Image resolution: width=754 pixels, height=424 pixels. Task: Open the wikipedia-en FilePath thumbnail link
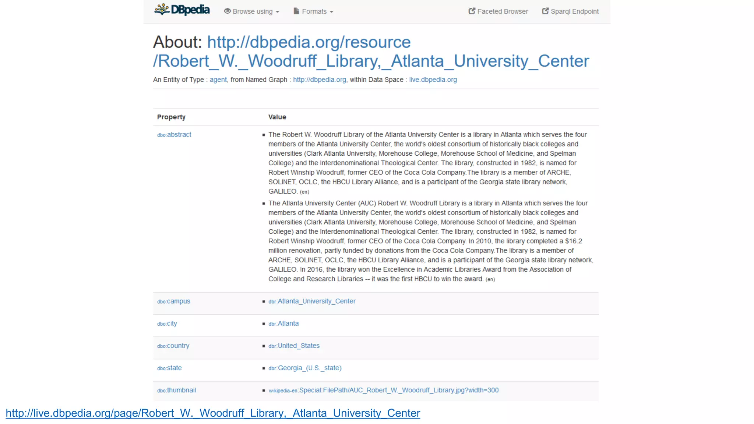click(x=383, y=390)
